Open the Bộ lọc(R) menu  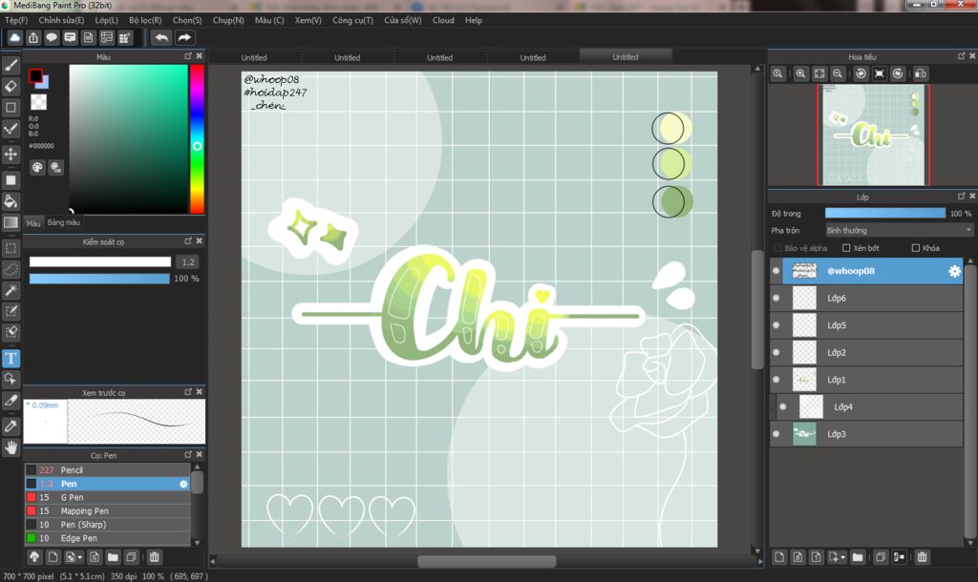tap(145, 21)
